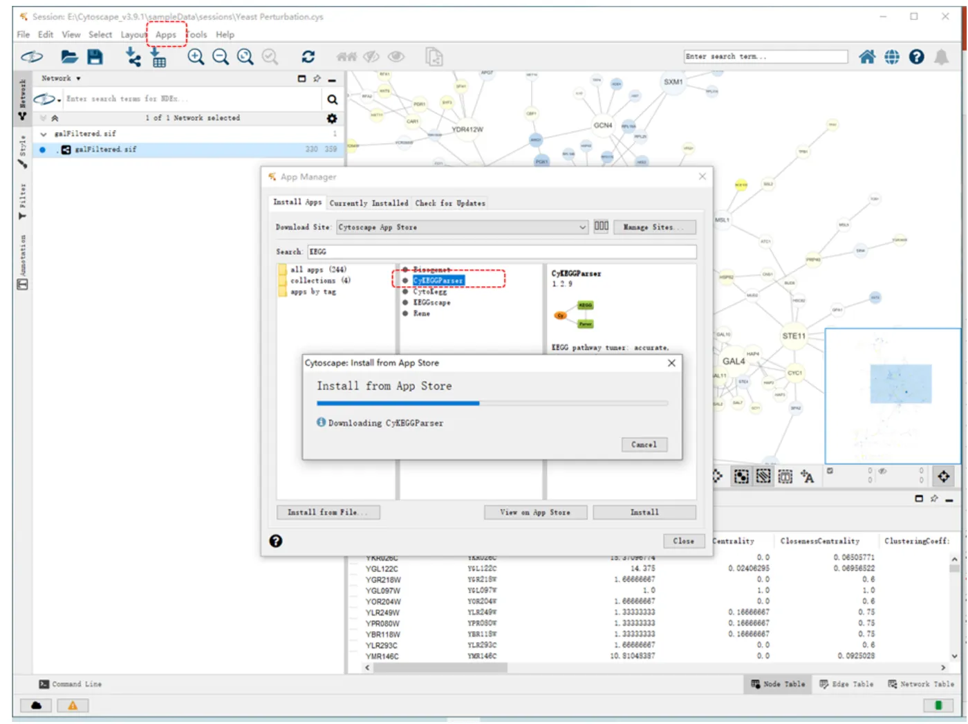Click App Manager search field
Screen dimensions: 968x724
tap(502, 252)
